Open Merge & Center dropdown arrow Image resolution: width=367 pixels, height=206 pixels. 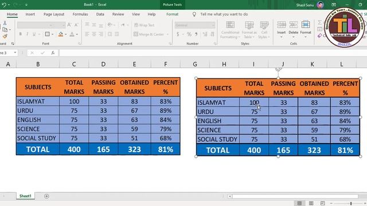coord(167,34)
